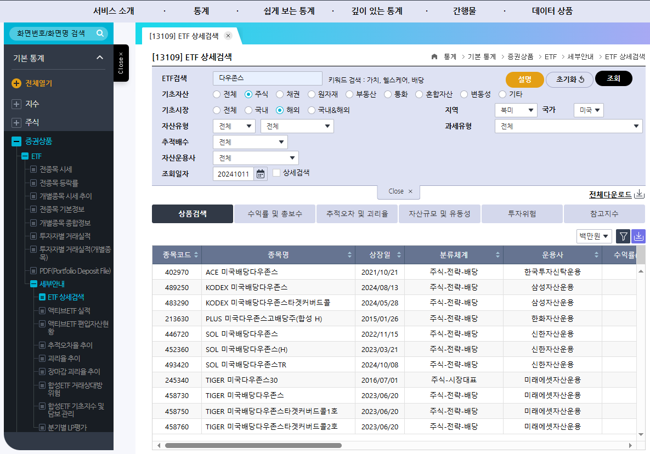Open the 추적배수 dropdown

[250, 142]
